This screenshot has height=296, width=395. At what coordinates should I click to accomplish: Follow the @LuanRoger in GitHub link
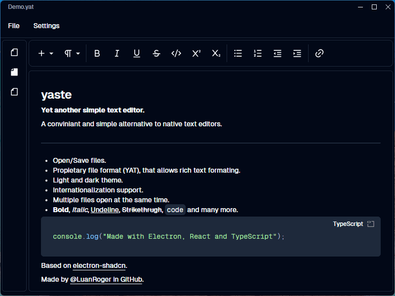(106, 280)
